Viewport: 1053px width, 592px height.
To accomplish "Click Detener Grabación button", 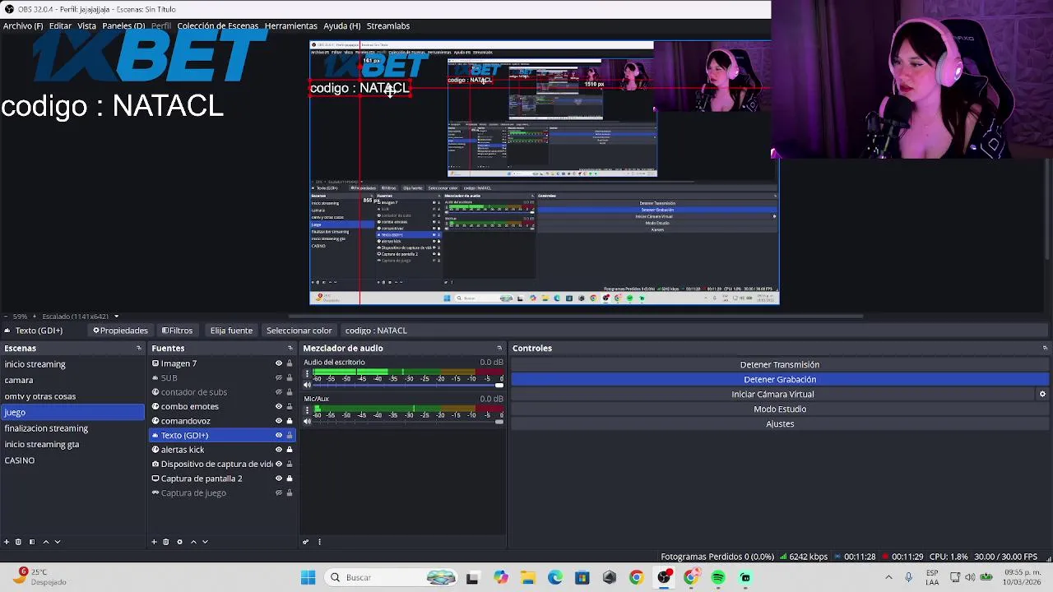I will click(780, 379).
